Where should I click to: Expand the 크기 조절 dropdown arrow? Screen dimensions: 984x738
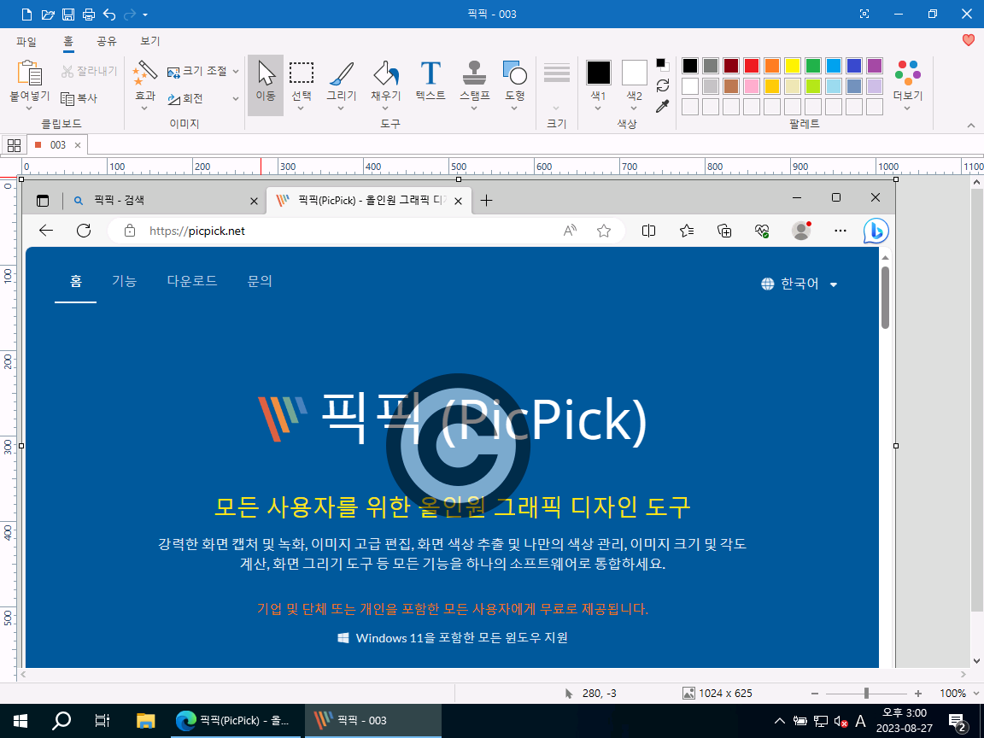(236, 72)
